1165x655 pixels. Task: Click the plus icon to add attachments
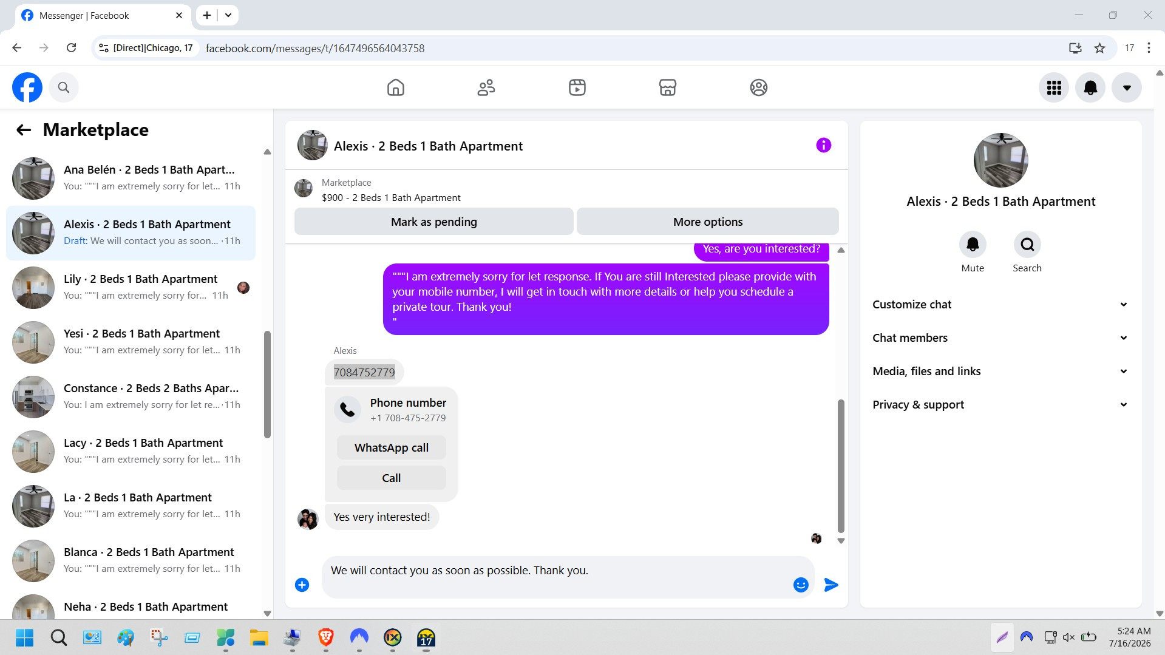302,585
